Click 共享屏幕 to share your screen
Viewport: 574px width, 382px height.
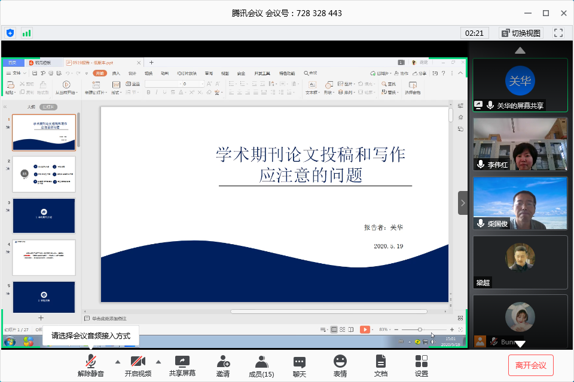coord(182,365)
